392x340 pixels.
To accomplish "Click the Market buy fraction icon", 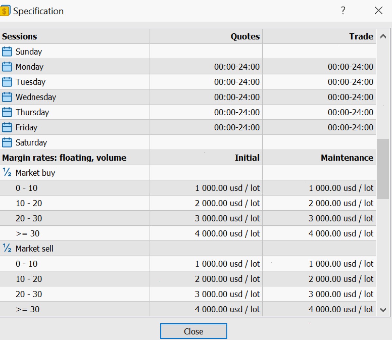I will pyautogui.click(x=7, y=172).
